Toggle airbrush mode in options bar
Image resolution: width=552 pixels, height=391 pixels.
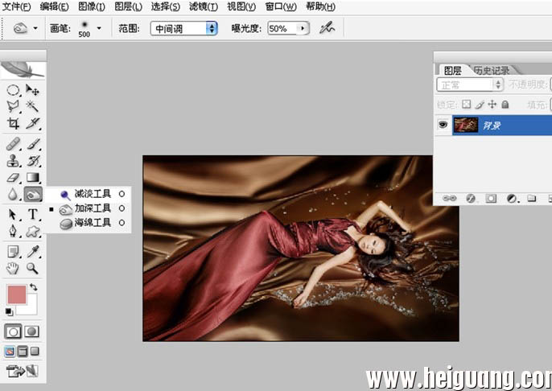pyautogui.click(x=327, y=28)
